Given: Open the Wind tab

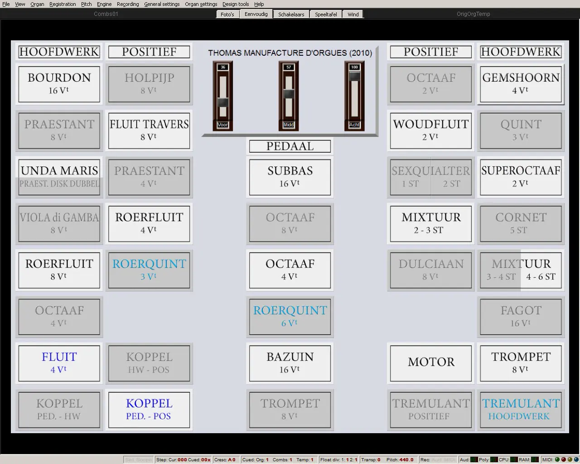Looking at the screenshot, I should 353,14.
